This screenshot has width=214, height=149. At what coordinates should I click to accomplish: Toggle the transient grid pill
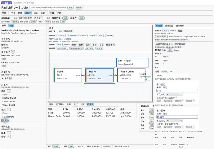point(161,37)
